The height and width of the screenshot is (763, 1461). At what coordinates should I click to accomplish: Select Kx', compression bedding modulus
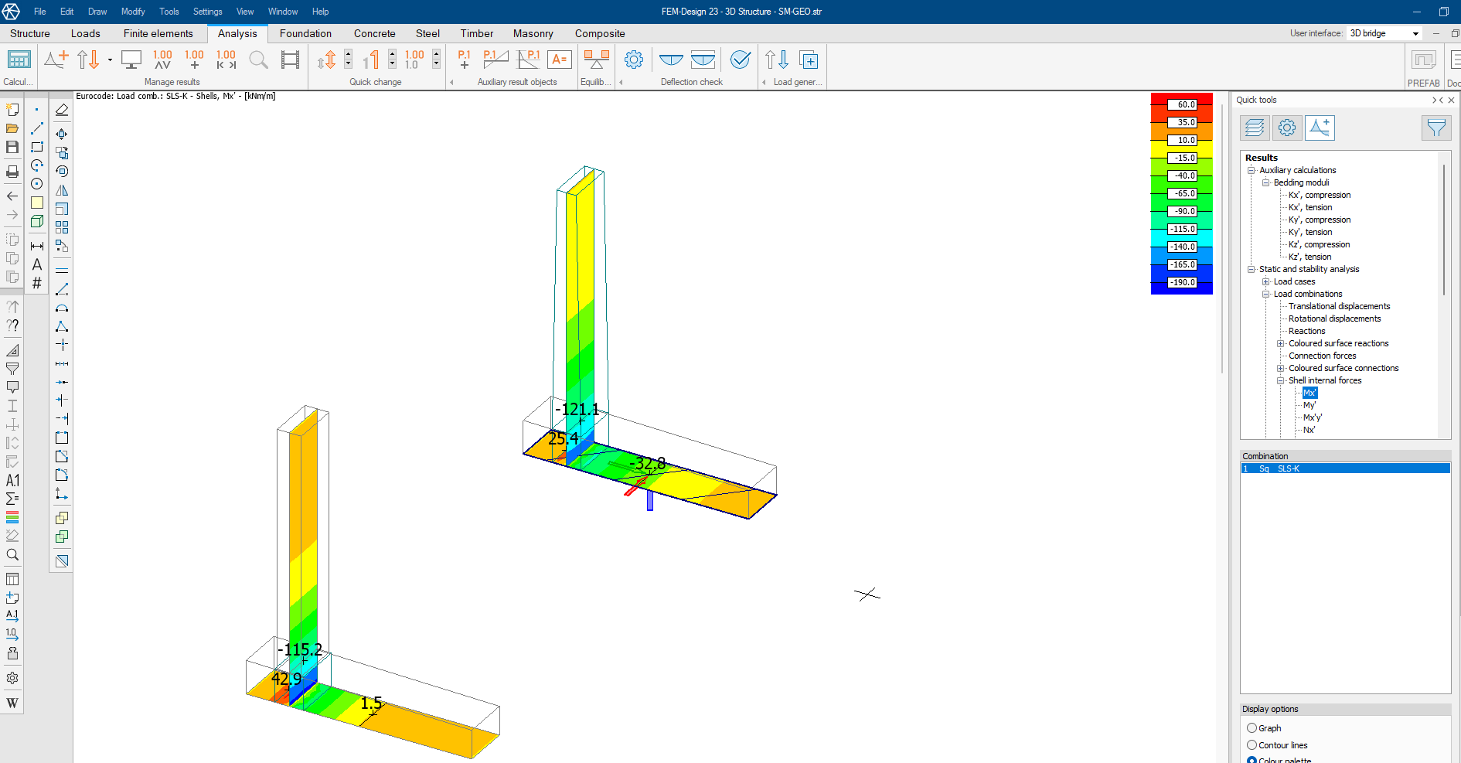click(1320, 195)
